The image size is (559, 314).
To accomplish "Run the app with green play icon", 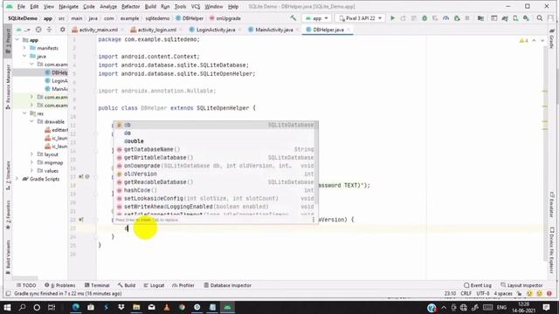I will point(392,17).
